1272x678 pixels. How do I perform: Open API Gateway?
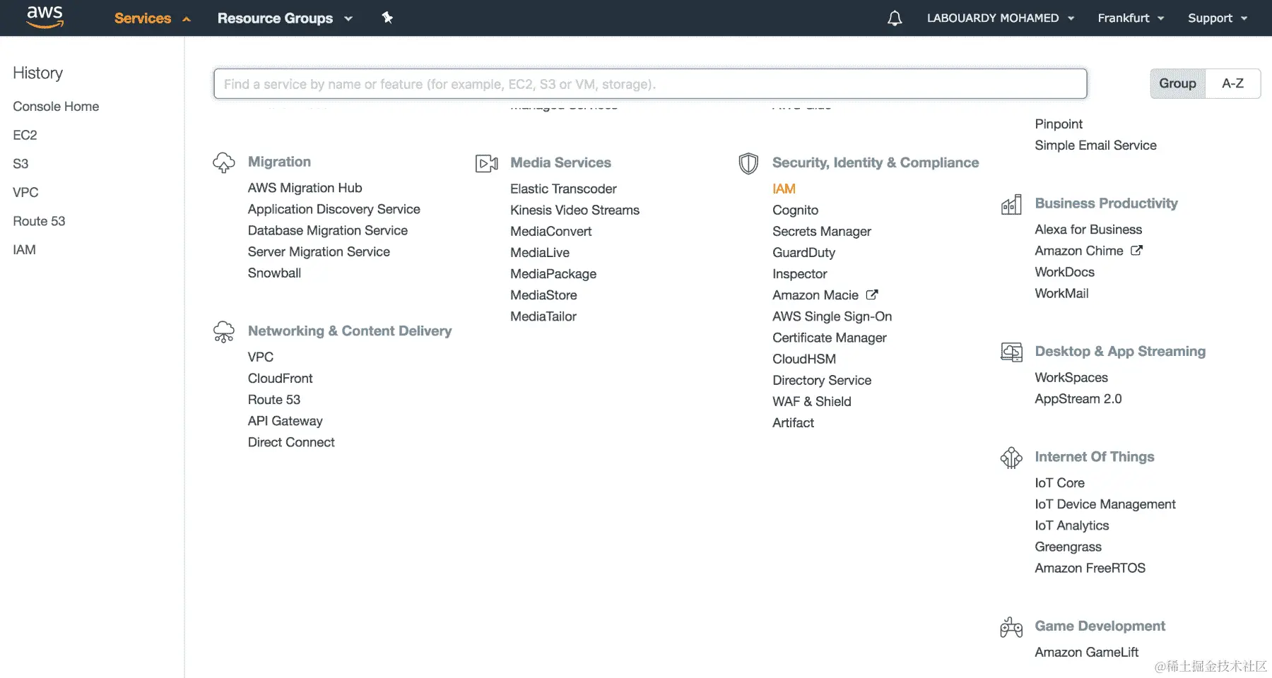click(x=285, y=421)
